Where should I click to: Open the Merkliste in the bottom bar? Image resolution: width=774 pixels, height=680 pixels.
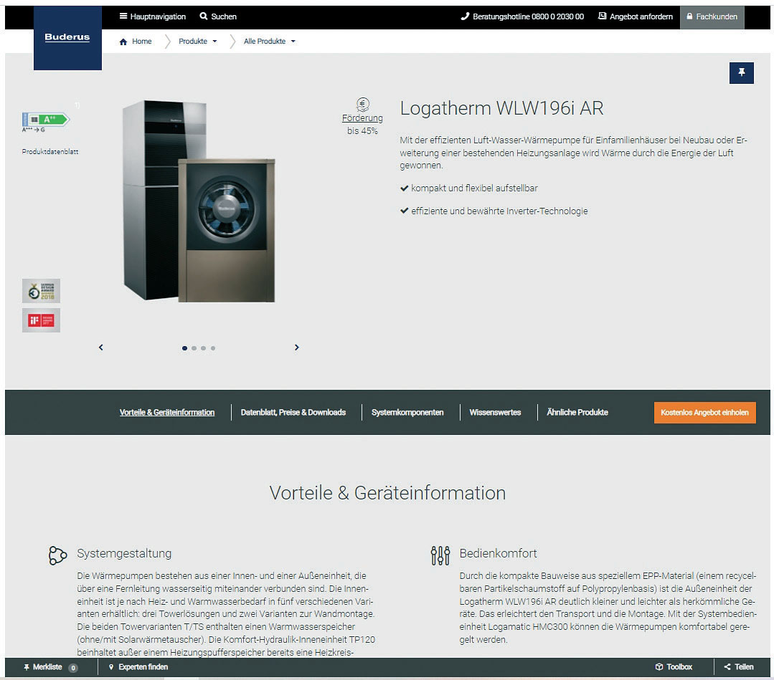(43, 667)
